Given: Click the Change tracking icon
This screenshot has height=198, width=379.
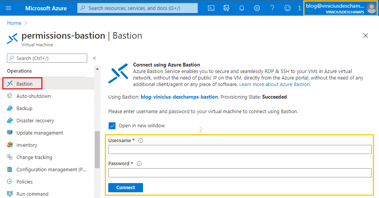Looking at the screenshot, I should tap(10, 157).
